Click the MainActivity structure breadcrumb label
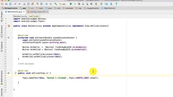This screenshot has height=97, width=173. point(20,16)
